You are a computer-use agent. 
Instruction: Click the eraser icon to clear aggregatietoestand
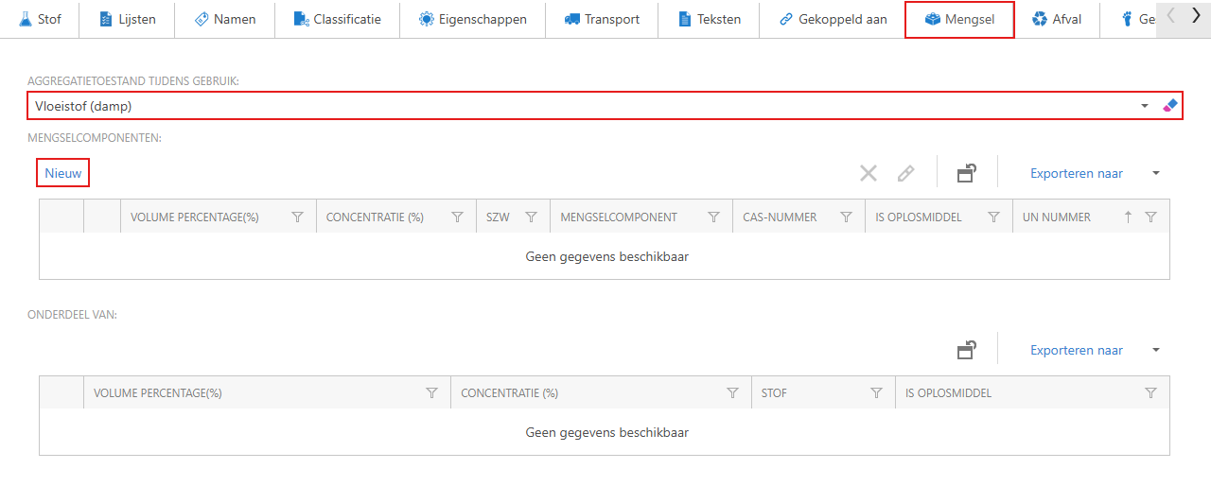click(1171, 106)
